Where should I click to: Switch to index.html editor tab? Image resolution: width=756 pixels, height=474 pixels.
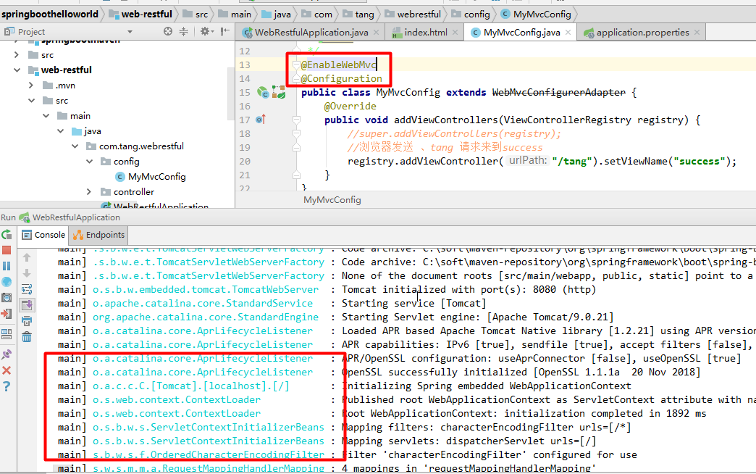pos(425,33)
